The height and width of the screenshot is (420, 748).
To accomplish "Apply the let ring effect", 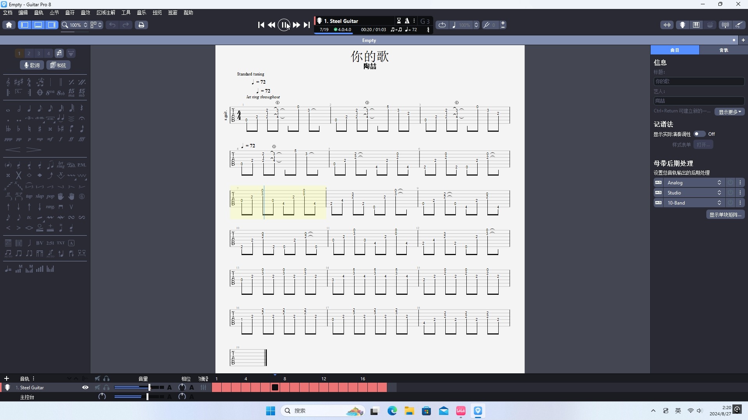I will (x=61, y=165).
